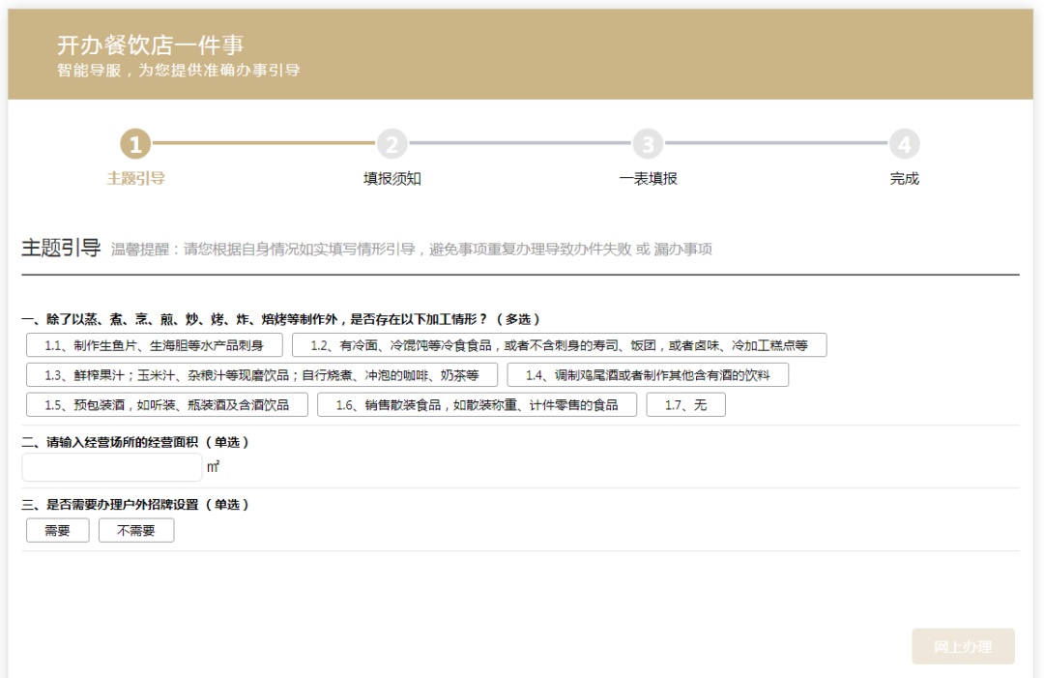Toggle option 1.3 鲜榨果汁 现磨饮品
1044x678 pixels.
[x=261, y=375]
